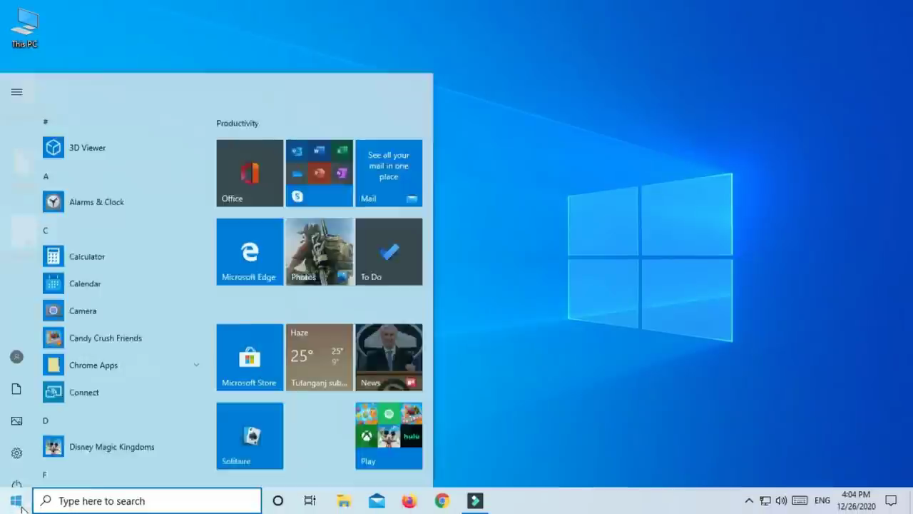The image size is (913, 514).
Task: Open the Haze weather tile
Action: tap(320, 357)
